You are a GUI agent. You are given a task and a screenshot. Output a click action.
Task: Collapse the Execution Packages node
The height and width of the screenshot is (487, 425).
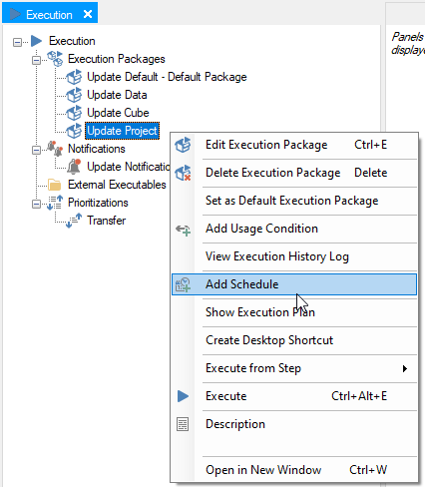[36, 60]
